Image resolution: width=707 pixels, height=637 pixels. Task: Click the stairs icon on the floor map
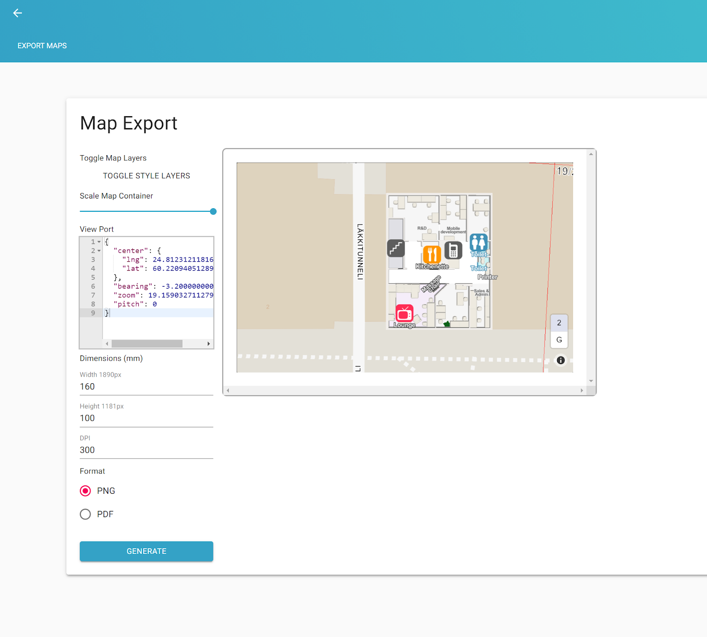coord(396,248)
